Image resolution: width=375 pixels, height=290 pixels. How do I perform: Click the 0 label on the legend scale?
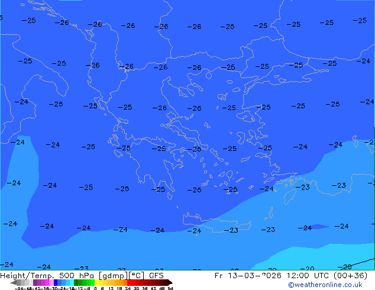95,288
